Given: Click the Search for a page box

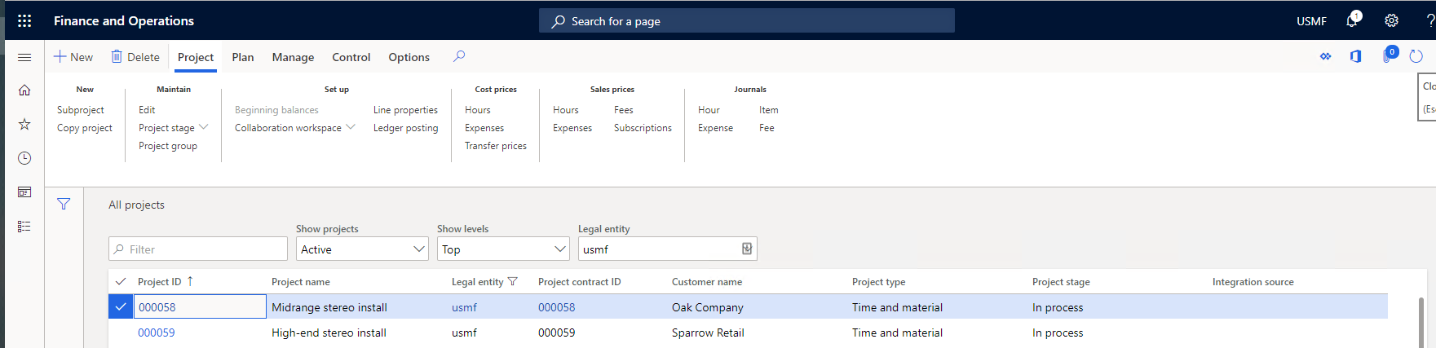Looking at the screenshot, I should tap(746, 21).
